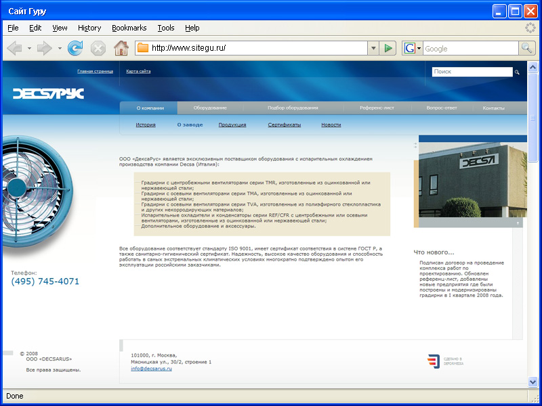Click the DECSAРУС logo
Screen dimensions: 542x406
[x=48, y=93]
